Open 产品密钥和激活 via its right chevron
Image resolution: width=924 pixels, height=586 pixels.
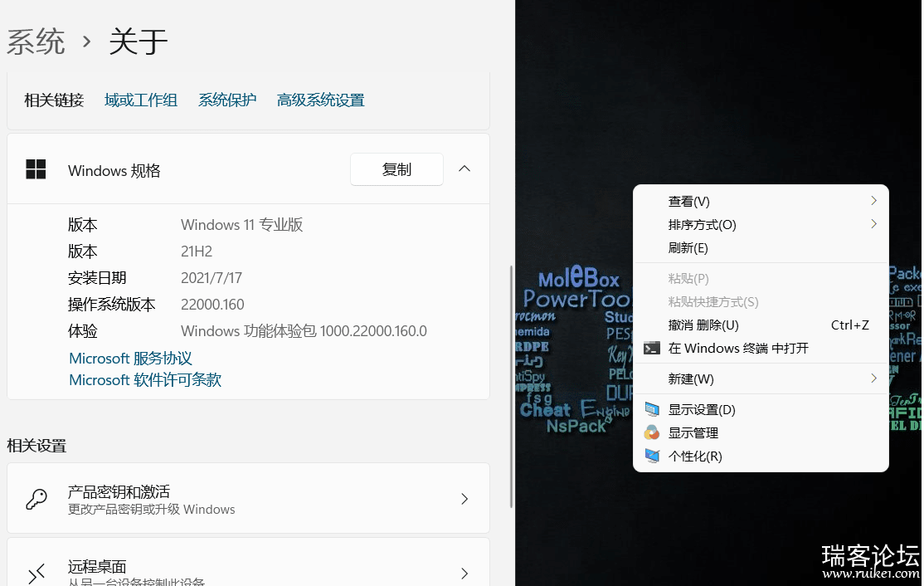pyautogui.click(x=464, y=499)
